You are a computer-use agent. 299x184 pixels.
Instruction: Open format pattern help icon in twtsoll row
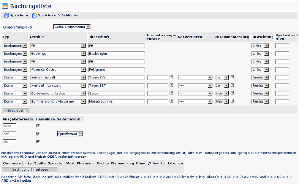pyautogui.click(x=171, y=77)
